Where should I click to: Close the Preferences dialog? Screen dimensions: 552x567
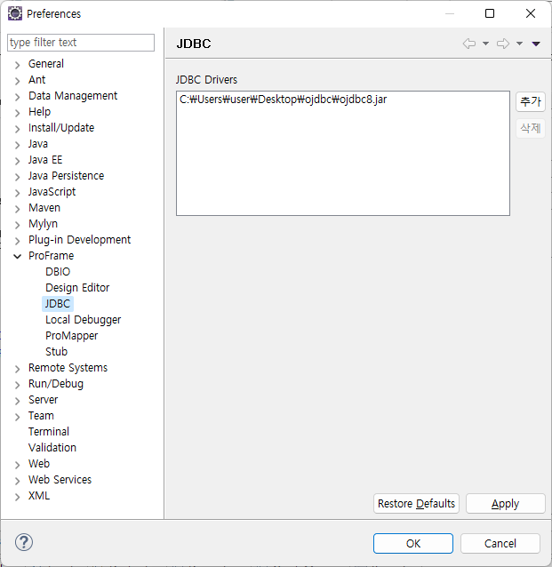(531, 13)
